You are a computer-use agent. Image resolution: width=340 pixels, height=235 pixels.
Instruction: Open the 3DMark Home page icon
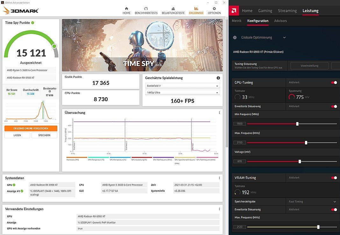[x=126, y=9]
